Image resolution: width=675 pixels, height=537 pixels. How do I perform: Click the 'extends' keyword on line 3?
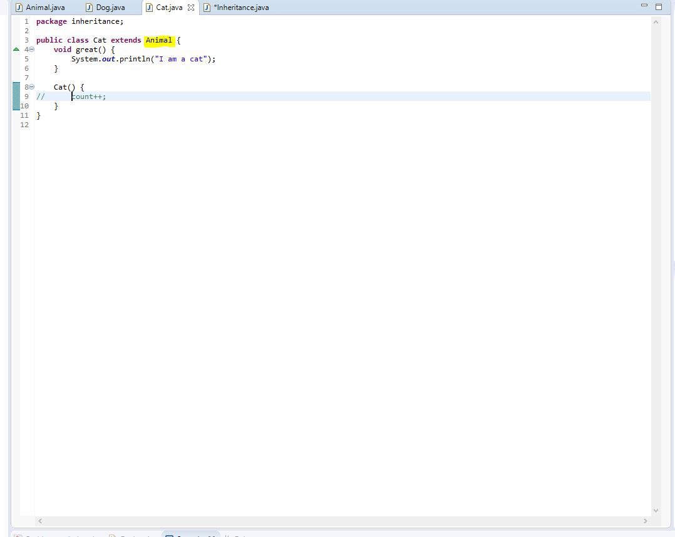coord(126,40)
